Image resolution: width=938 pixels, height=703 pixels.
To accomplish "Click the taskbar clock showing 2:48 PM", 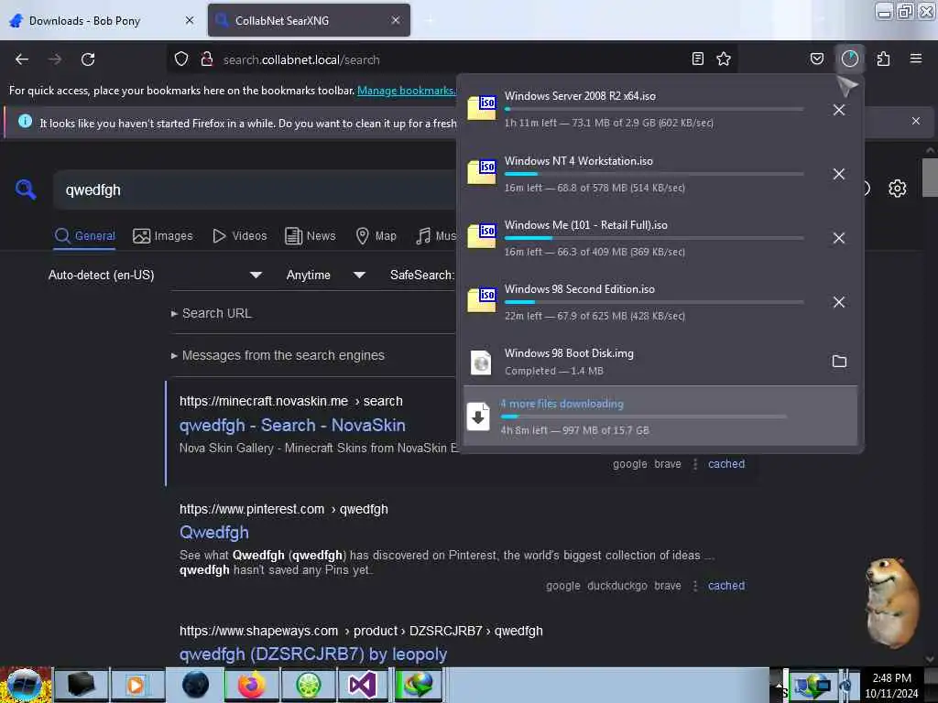I will coord(891,686).
